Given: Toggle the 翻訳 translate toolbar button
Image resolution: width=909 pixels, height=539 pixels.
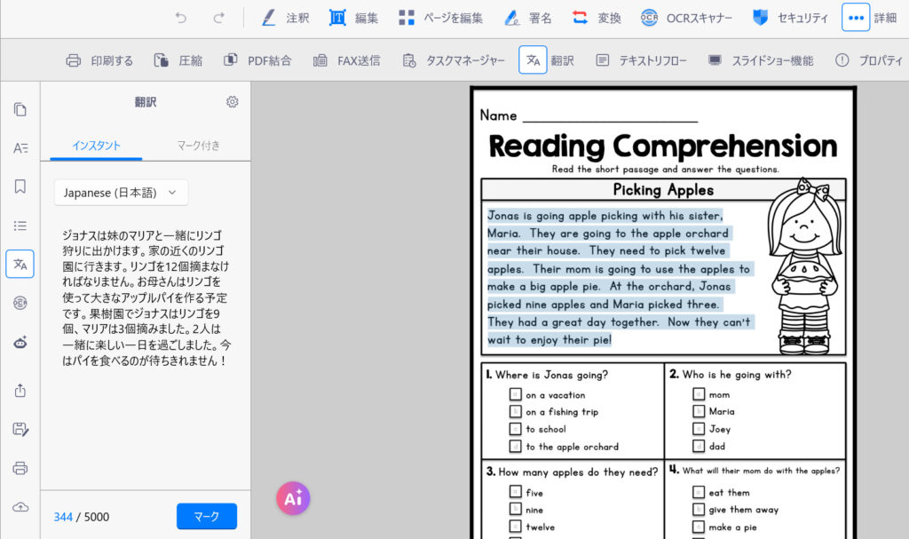Looking at the screenshot, I should click(533, 59).
